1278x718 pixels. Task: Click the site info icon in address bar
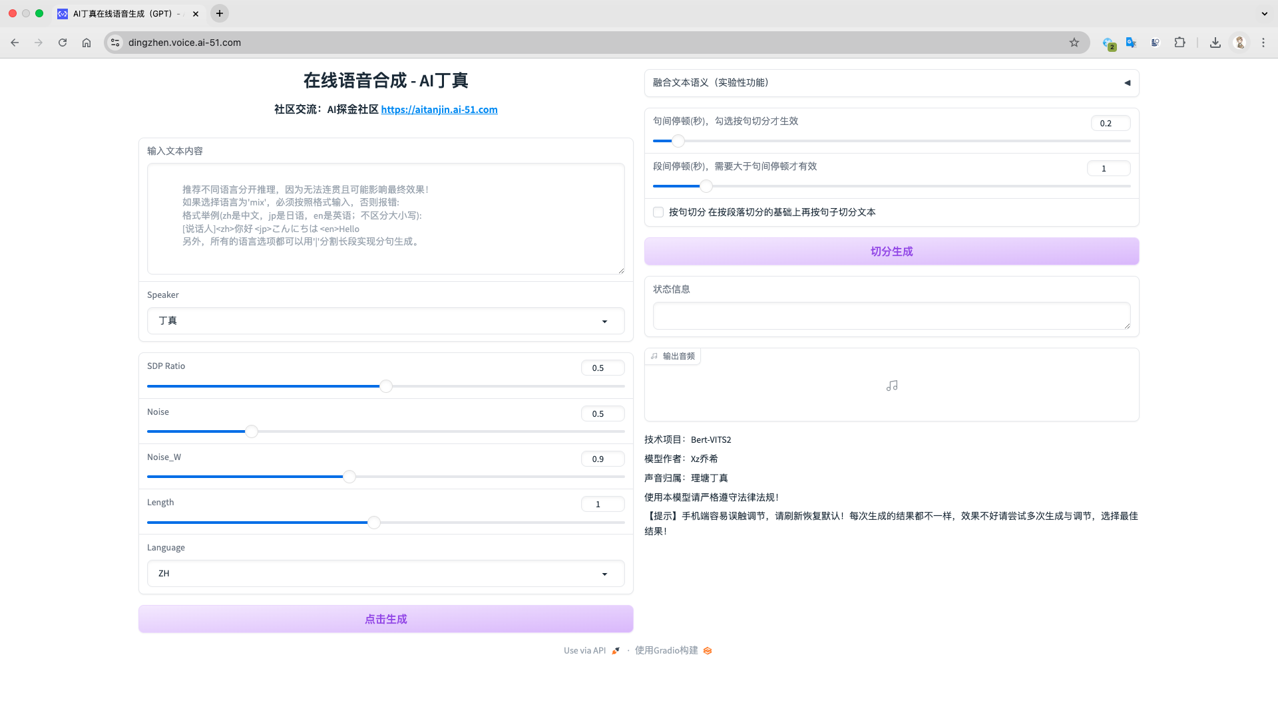(115, 43)
